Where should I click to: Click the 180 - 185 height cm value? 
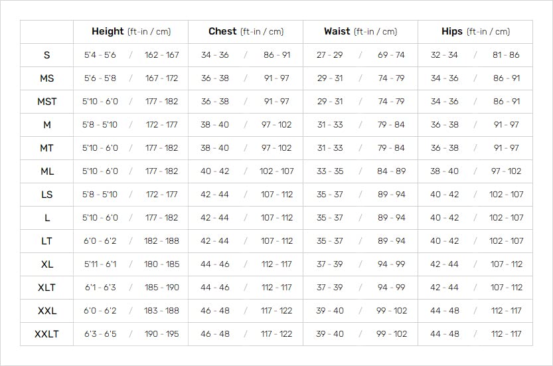coord(162,264)
